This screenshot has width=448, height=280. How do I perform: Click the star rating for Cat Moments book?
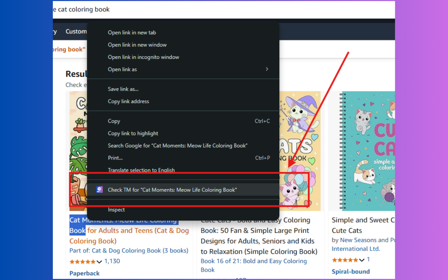(83, 261)
